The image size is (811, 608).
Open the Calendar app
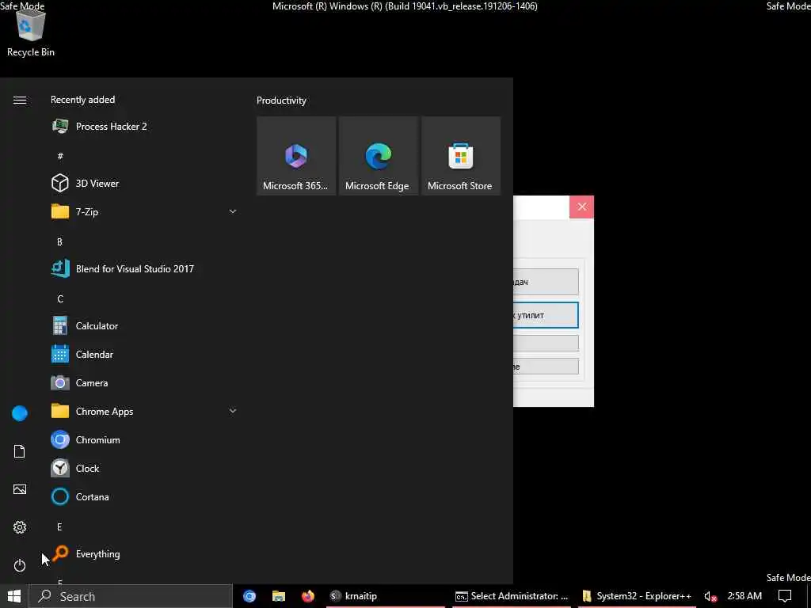[143, 354]
